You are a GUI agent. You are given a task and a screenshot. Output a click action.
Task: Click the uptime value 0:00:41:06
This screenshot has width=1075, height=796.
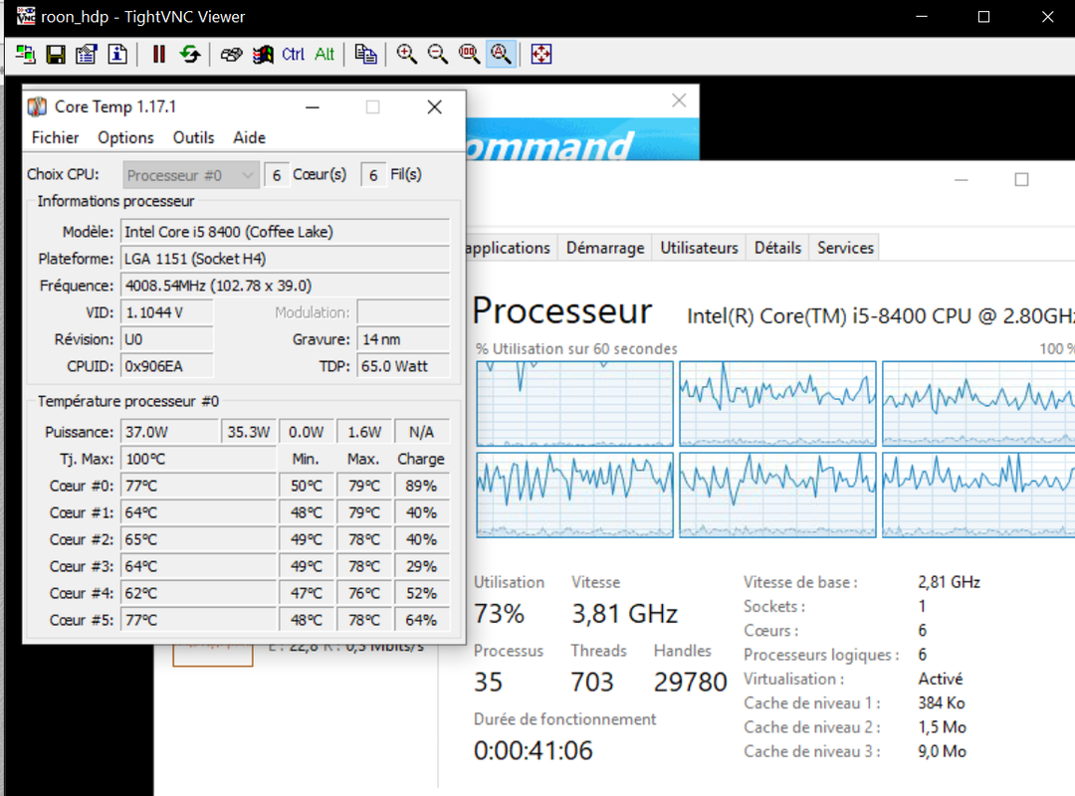[534, 751]
